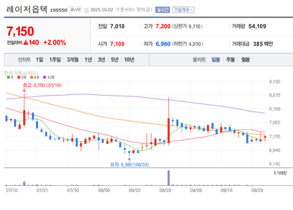Show the 1년 line chart
This screenshot has width=293, height=210.
pyautogui.click(x=88, y=60)
